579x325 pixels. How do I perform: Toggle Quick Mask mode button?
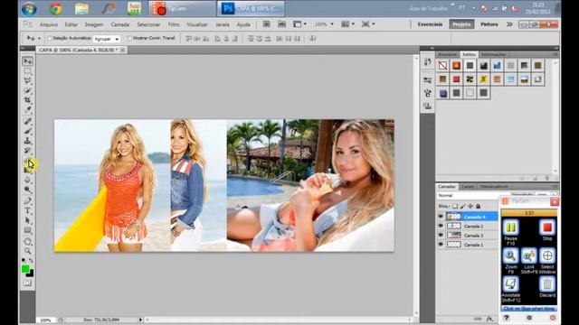point(28,283)
